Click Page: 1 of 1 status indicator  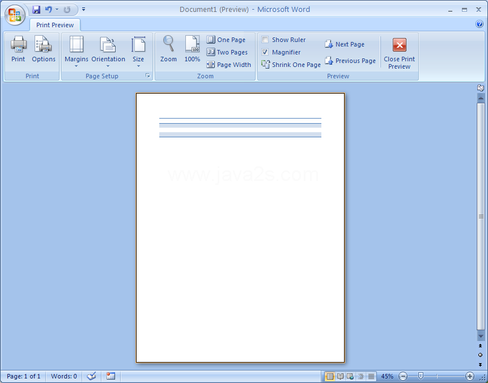[x=24, y=376]
